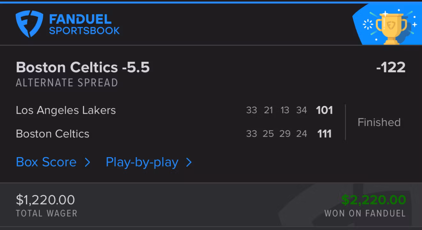Click the WON ON FANDUEL label

(365, 213)
